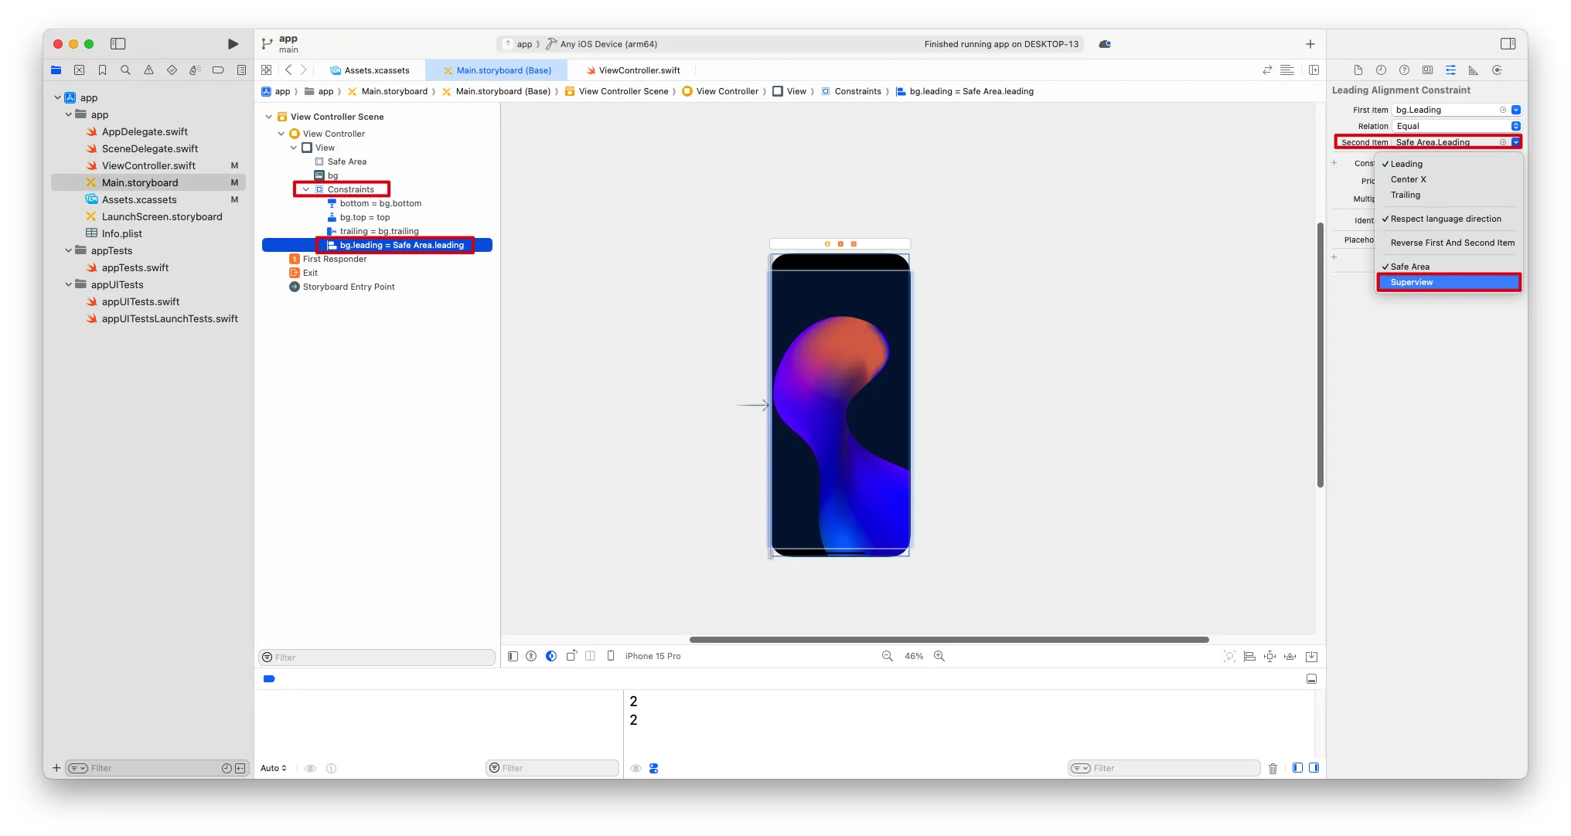Image resolution: width=1571 pixels, height=836 pixels.
Task: Click zoom in magnifier on canvas
Action: tap(939, 656)
